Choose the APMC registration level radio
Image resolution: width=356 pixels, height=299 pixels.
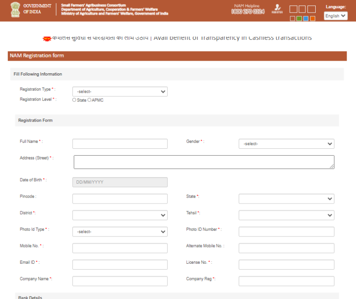pos(89,100)
